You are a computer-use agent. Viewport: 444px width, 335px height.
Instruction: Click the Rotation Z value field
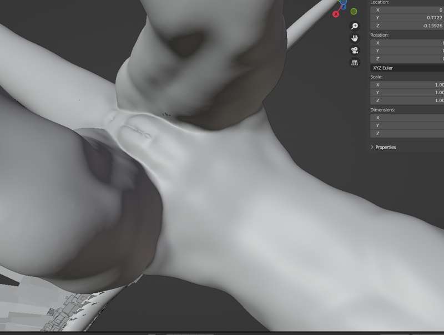click(x=407, y=59)
